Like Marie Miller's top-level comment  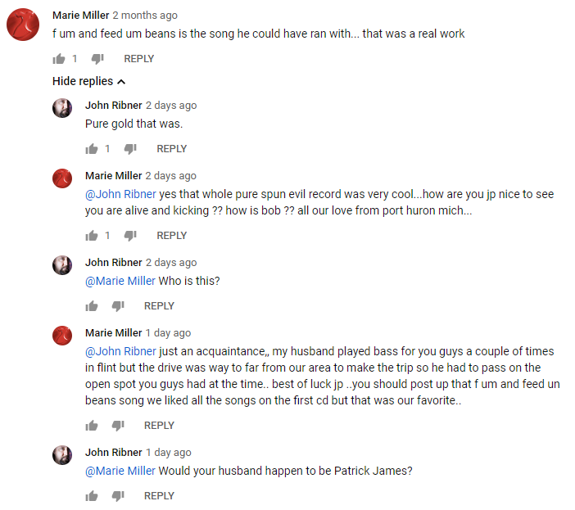click(x=59, y=59)
